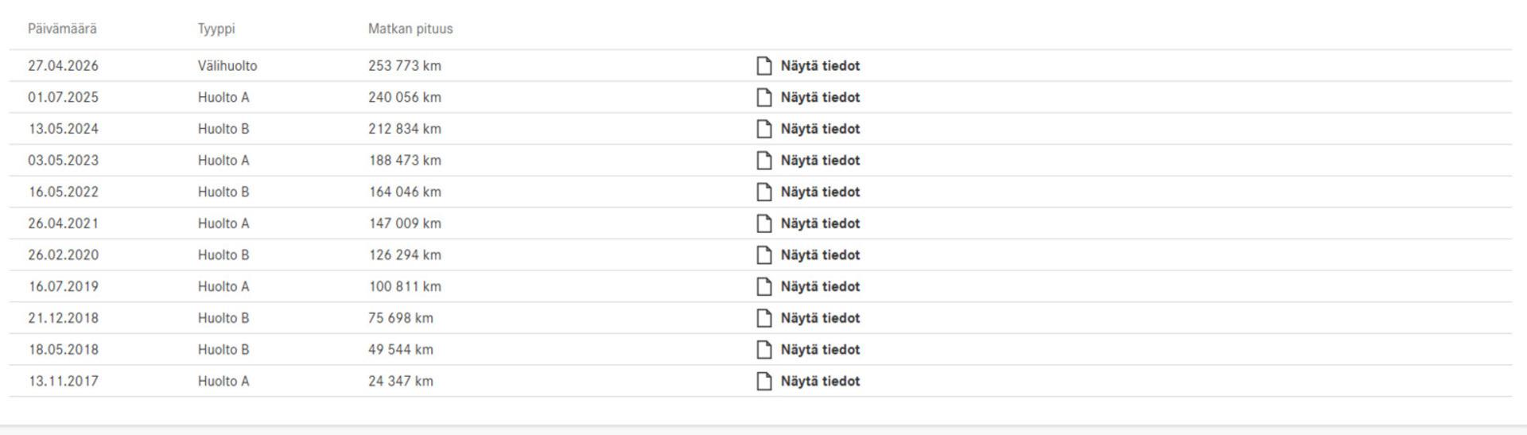Image resolution: width=1527 pixels, height=435 pixels.
Task: Show details link for 16.05.2022 service
Action: [x=820, y=192]
